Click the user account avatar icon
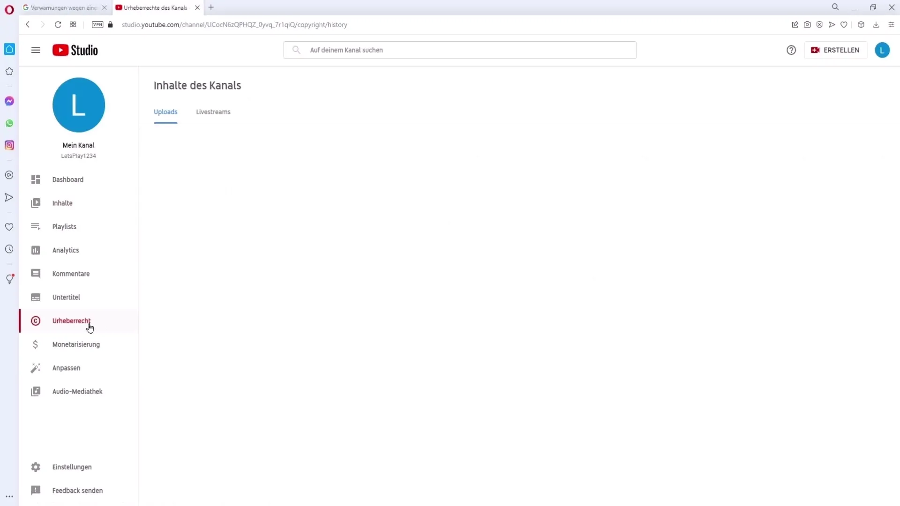Screen dimensions: 900x506 [883, 50]
